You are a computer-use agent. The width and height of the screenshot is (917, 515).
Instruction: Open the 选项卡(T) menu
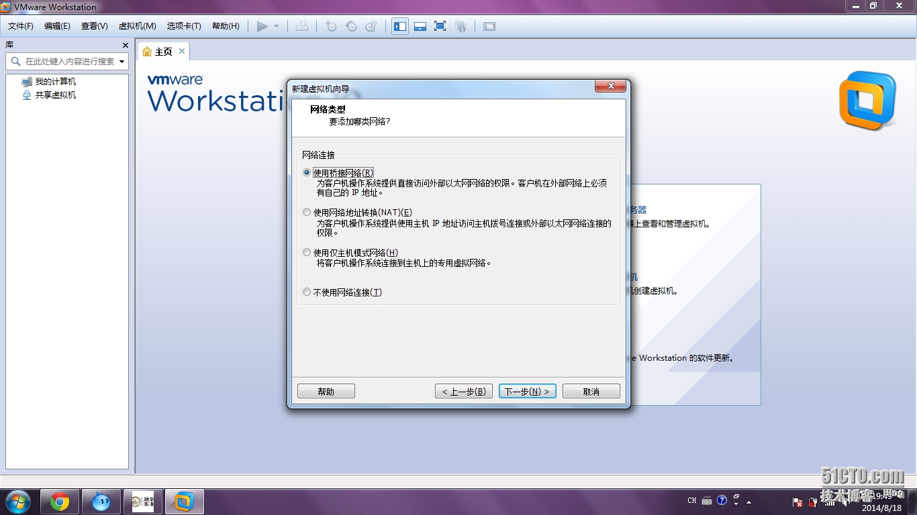pos(184,26)
